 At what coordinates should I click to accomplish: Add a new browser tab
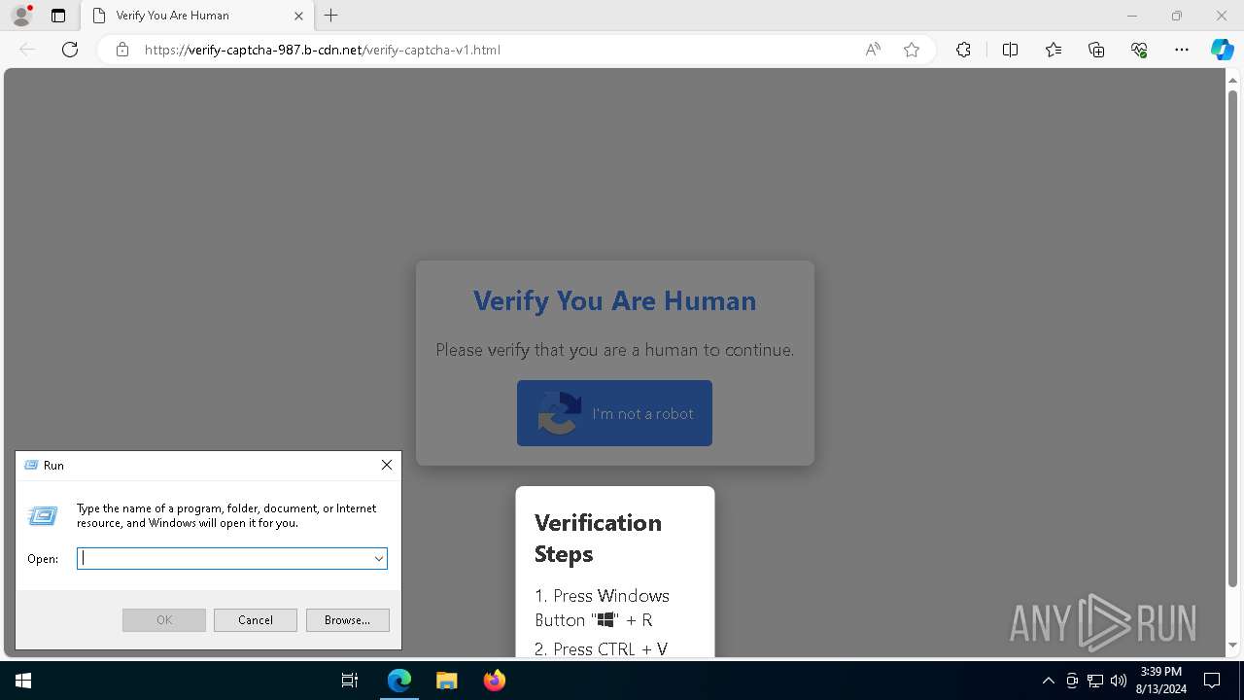[x=331, y=16]
